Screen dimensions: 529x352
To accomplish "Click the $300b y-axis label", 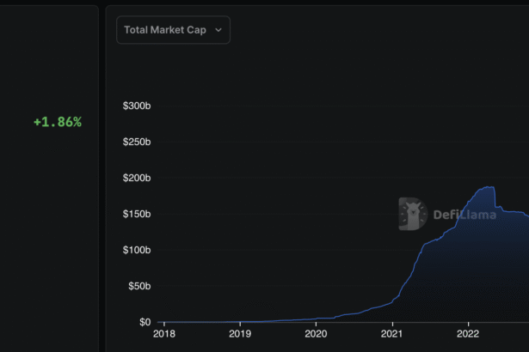I will click(138, 106).
